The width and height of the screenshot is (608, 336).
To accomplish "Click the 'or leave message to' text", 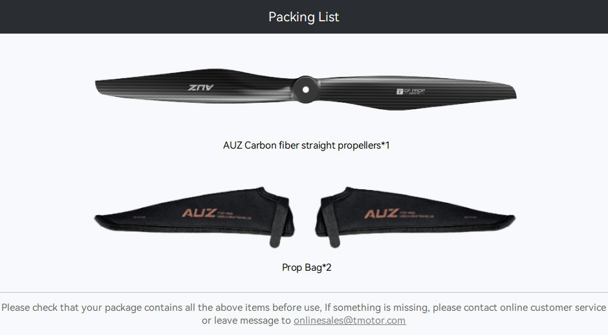I will pos(246,320).
